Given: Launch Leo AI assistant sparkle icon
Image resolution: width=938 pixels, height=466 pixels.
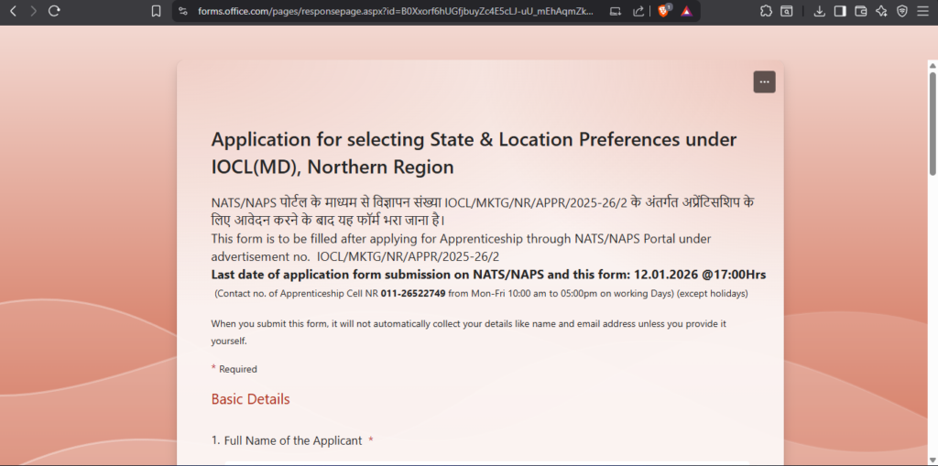Looking at the screenshot, I should coord(881,11).
